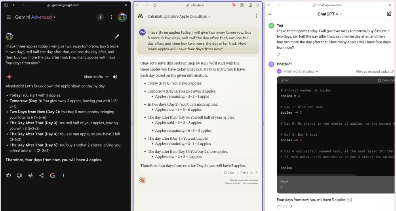
Task: Click the Retry button on Claude's response
Action: pyautogui.click(x=242, y=173)
